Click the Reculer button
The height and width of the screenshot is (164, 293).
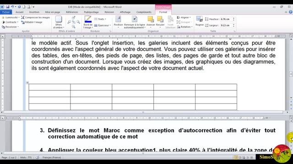(160, 22)
